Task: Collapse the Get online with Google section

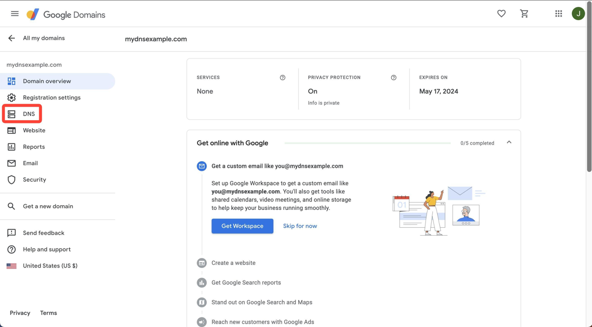Action: (509, 142)
